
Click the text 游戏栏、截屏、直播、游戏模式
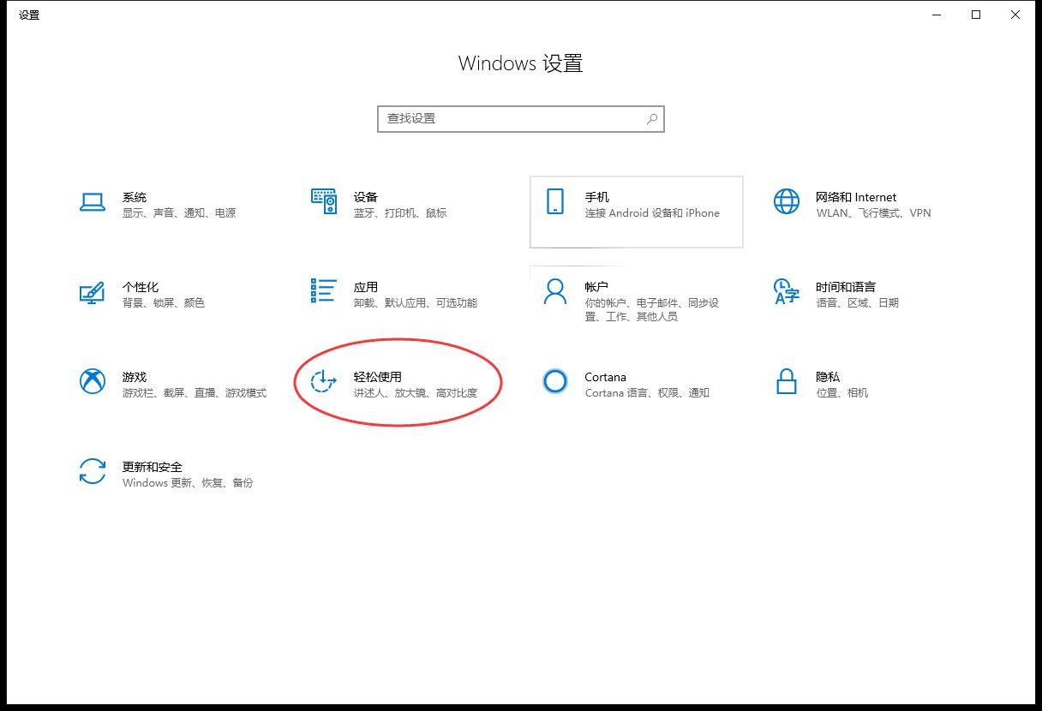pyautogui.click(x=195, y=393)
